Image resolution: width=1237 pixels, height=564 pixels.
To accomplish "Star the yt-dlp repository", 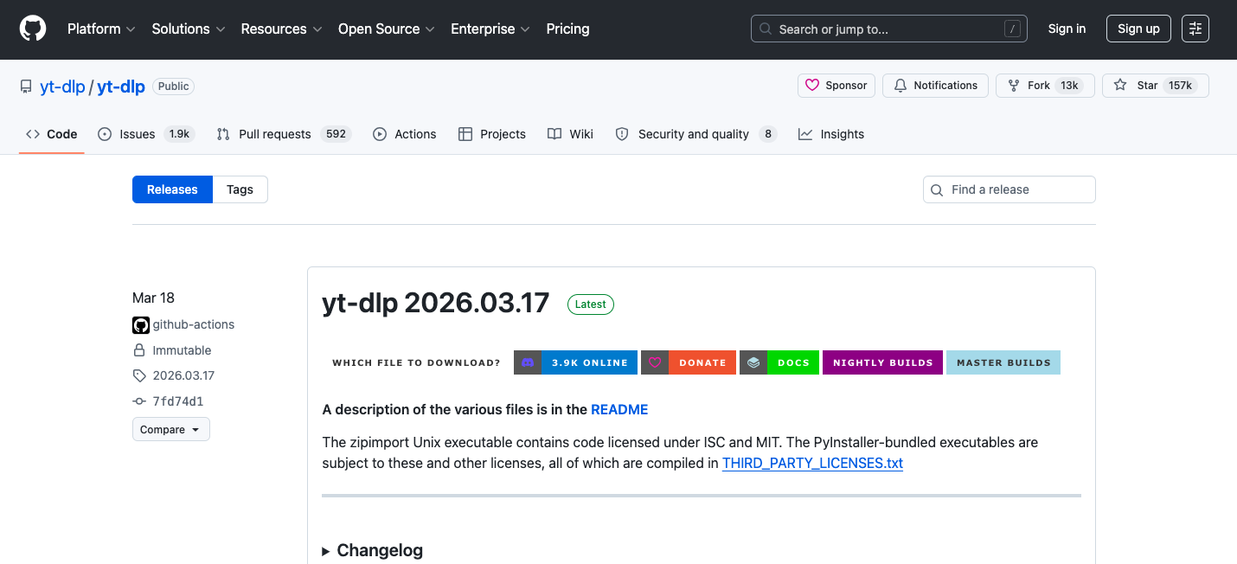I will [x=1155, y=86].
